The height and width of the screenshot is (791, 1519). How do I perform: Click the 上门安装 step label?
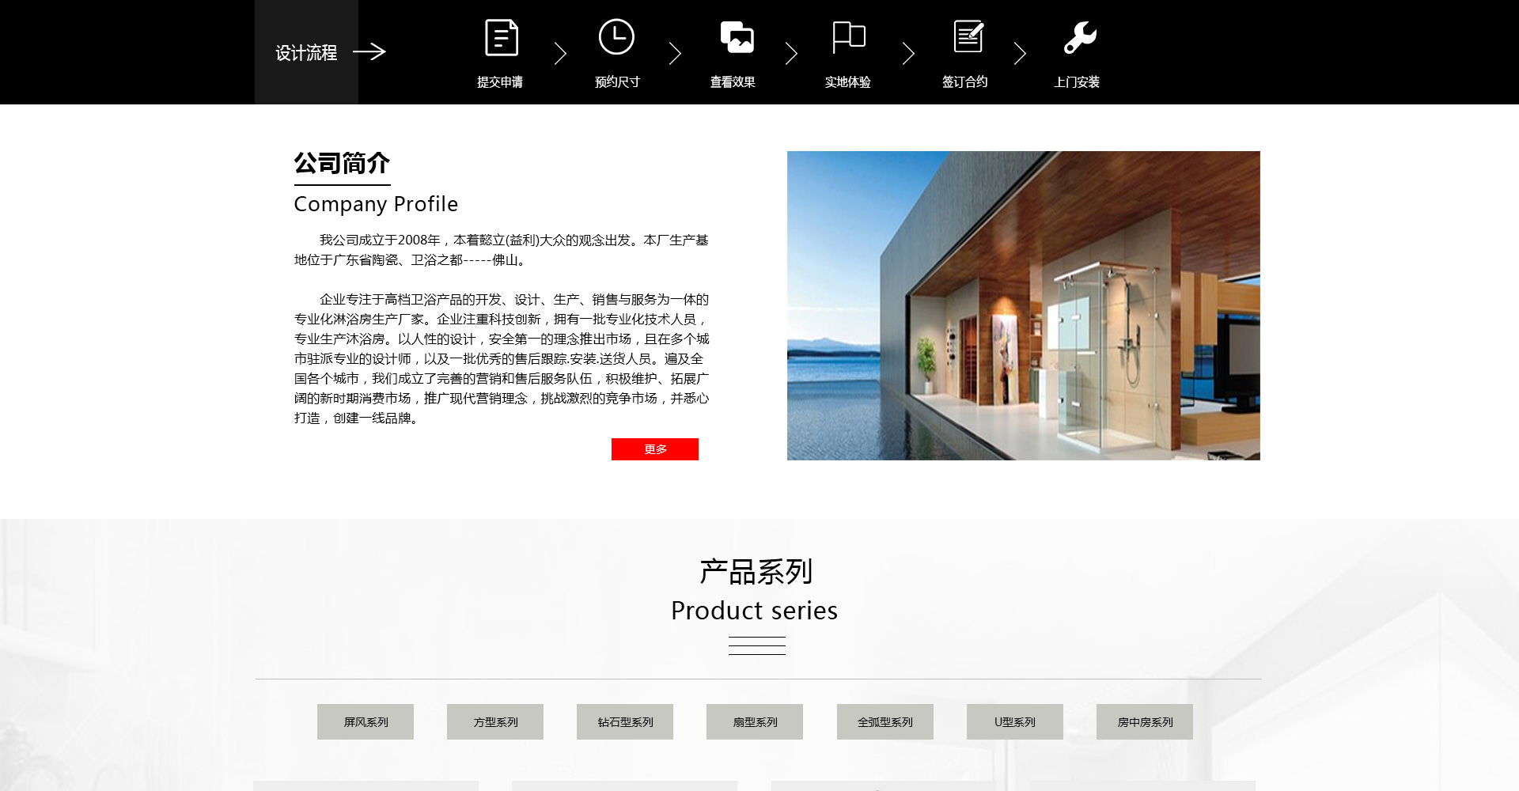pos(1077,82)
